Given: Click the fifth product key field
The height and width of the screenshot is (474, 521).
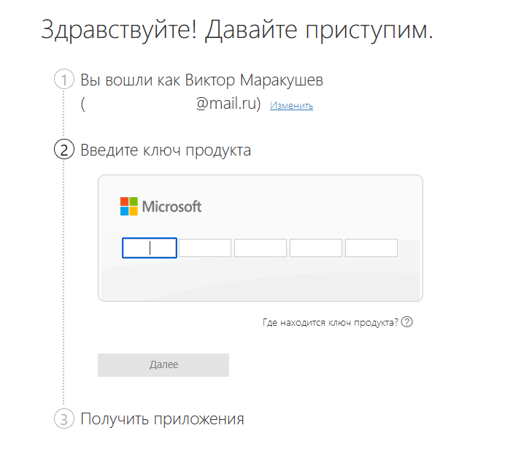Looking at the screenshot, I should [371, 248].
